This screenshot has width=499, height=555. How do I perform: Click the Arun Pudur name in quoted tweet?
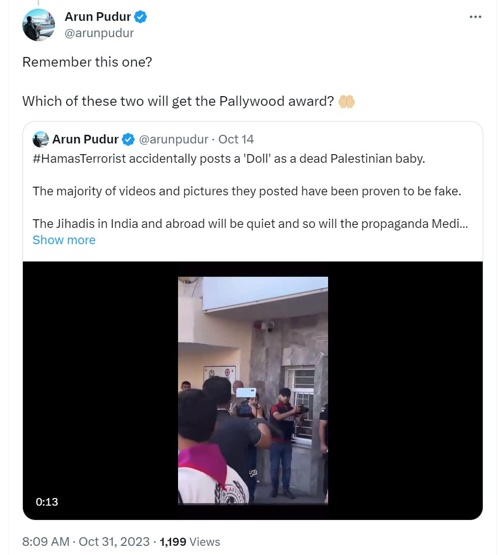[x=85, y=139]
